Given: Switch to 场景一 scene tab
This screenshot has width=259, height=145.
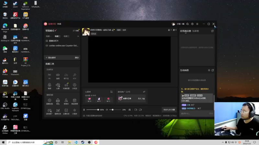Looking at the screenshot, I should [49, 36].
